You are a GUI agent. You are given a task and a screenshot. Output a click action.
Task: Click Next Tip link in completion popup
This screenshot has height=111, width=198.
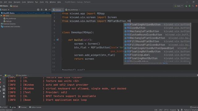165,63
